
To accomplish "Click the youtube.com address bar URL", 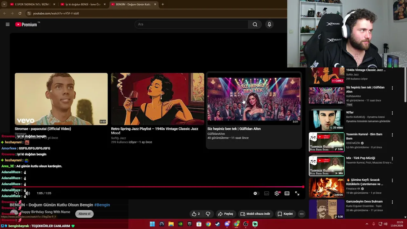I will (x=56, y=13).
